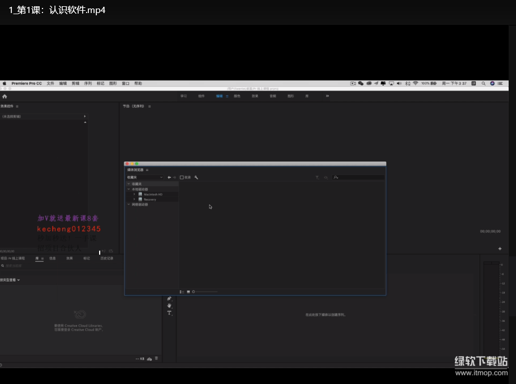Open WeChat in the menu bar
Viewport: 516px width, 384px height.
coord(361,84)
